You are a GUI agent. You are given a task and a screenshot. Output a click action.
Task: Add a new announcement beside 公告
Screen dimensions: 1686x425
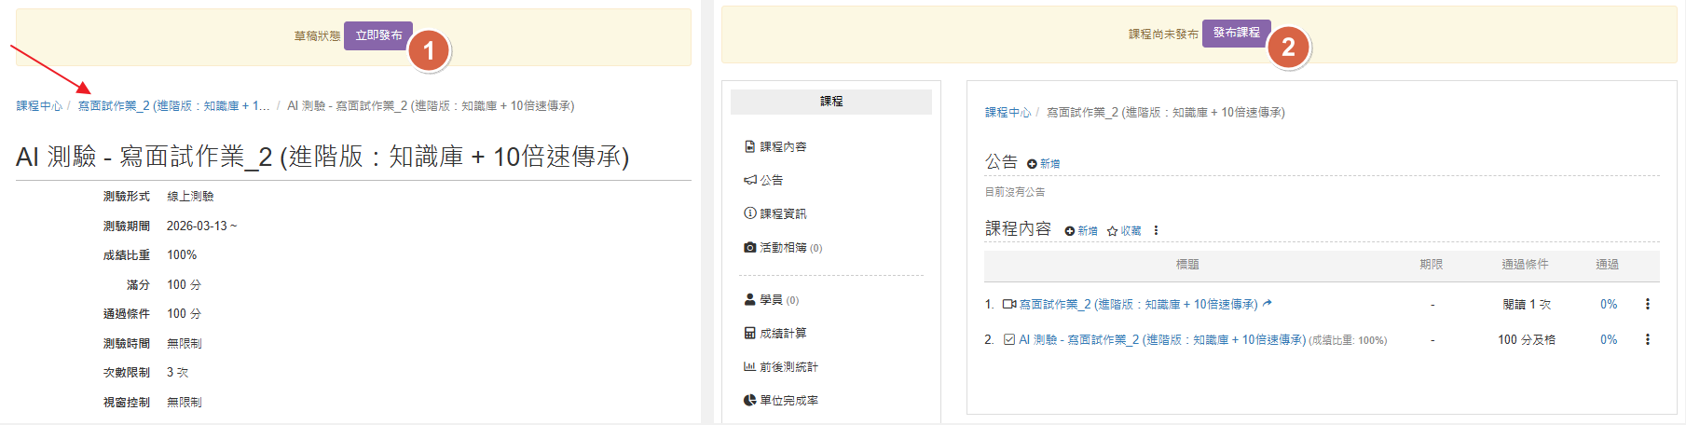point(1043,164)
